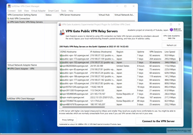
Task: Click the Connect to the VPN Server button
Action: (158, 121)
